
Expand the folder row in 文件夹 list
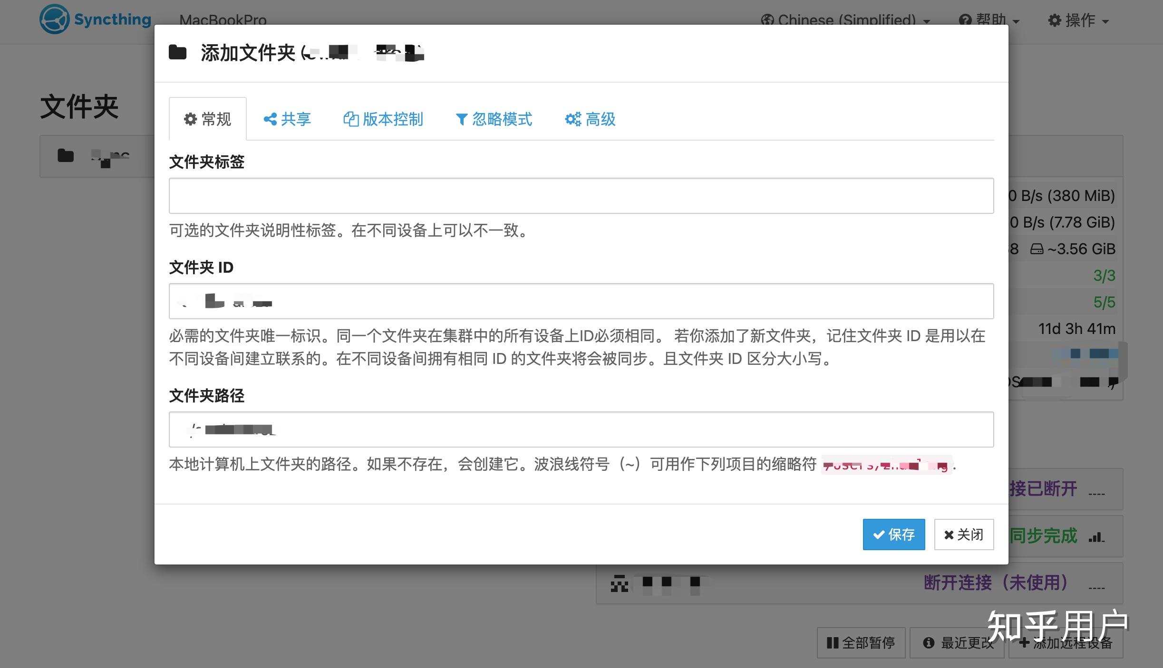coord(97,156)
